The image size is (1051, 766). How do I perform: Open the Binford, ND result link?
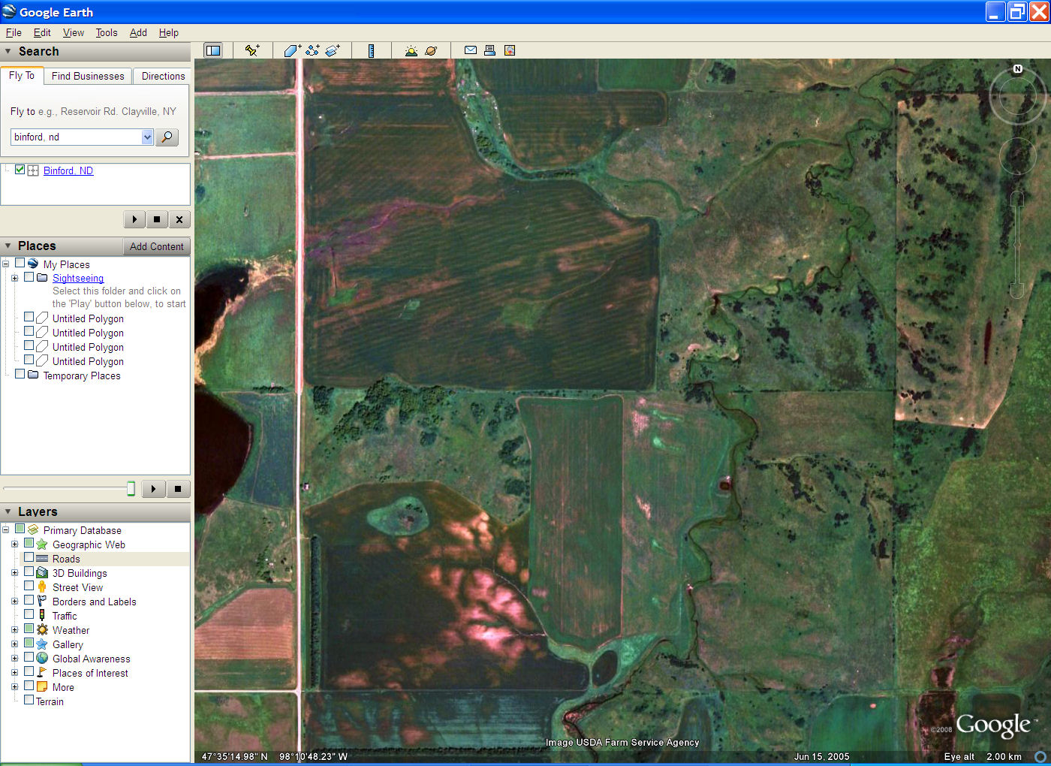click(68, 170)
